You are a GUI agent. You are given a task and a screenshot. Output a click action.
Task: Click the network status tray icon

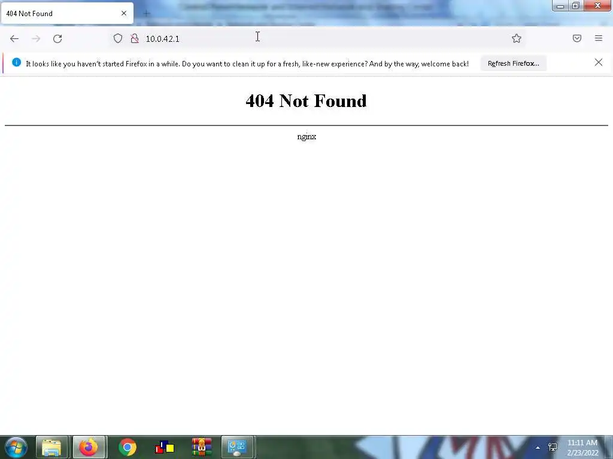(x=553, y=447)
